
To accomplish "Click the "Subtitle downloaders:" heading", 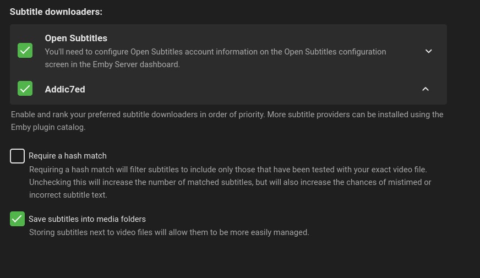I will coord(56,12).
